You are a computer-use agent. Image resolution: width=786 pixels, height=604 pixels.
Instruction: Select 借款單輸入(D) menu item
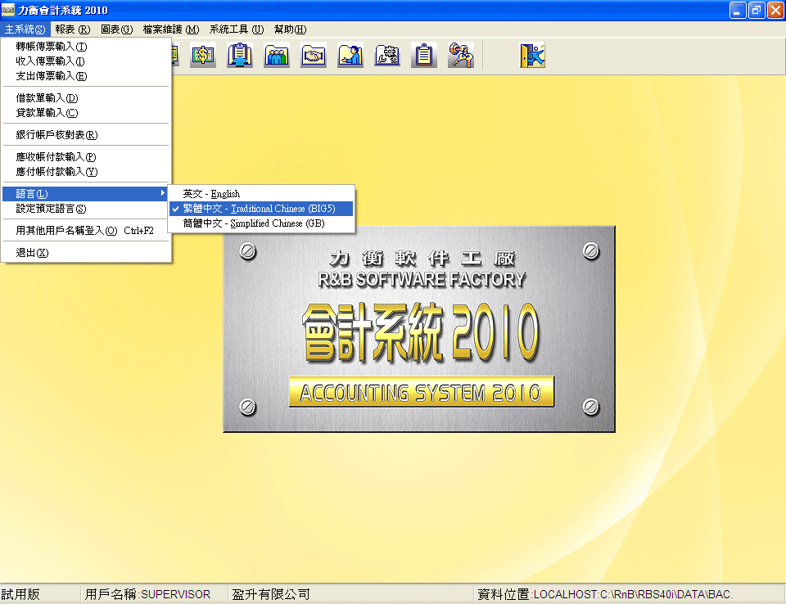coord(86,98)
